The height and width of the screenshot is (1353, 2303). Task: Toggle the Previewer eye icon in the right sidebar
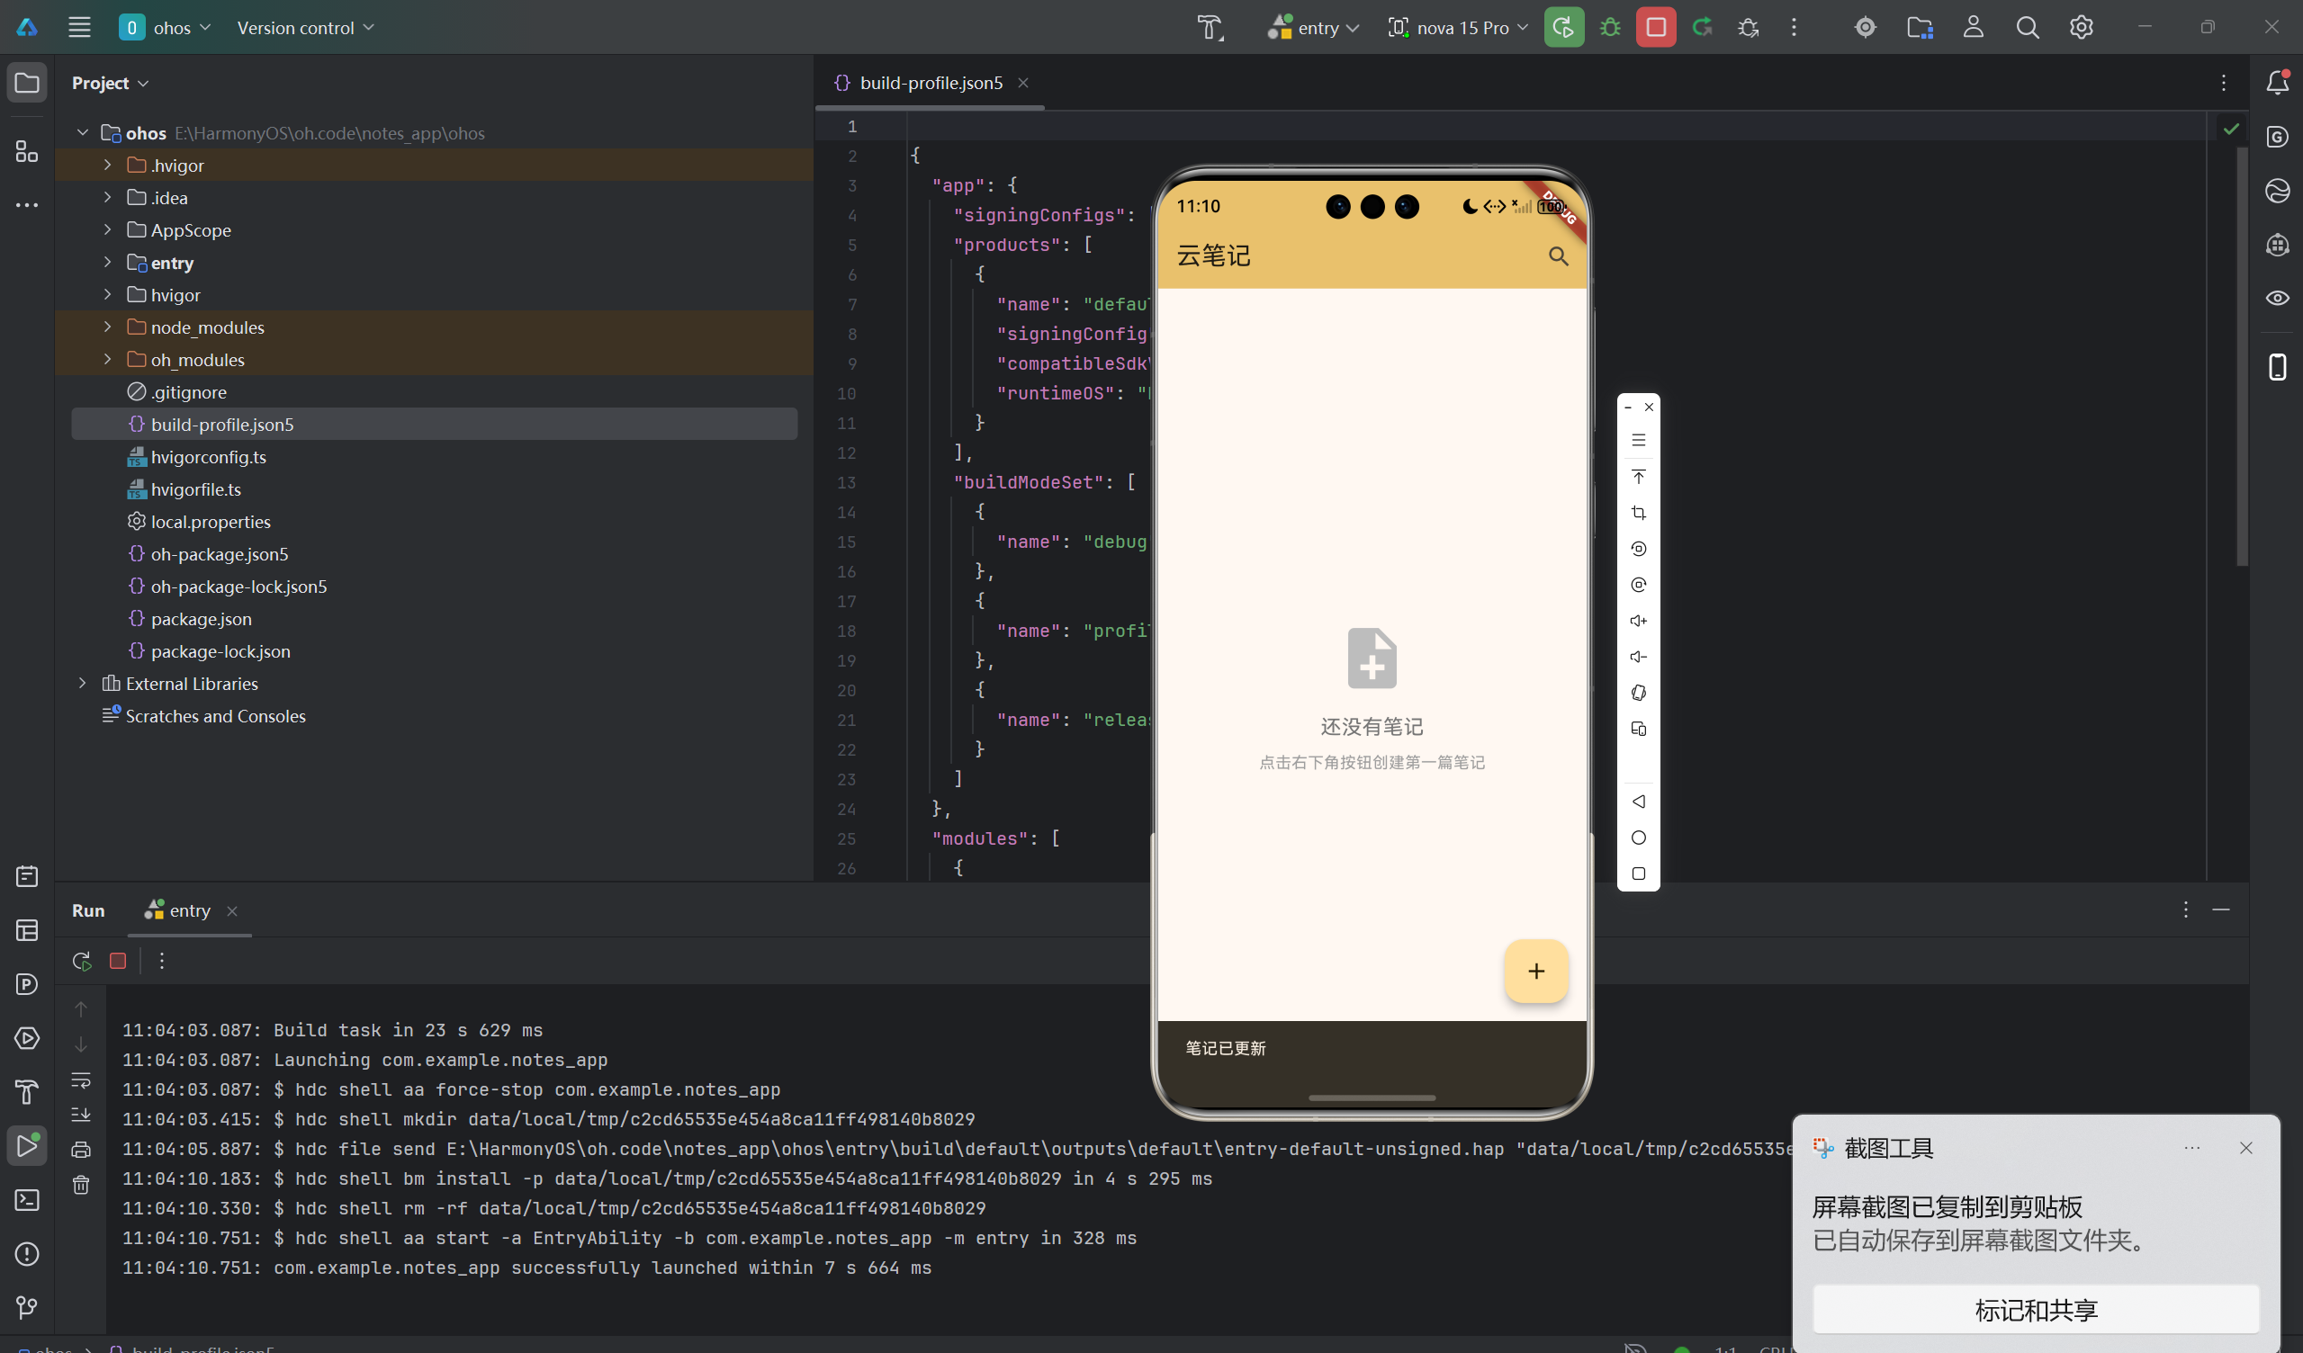tap(2277, 298)
